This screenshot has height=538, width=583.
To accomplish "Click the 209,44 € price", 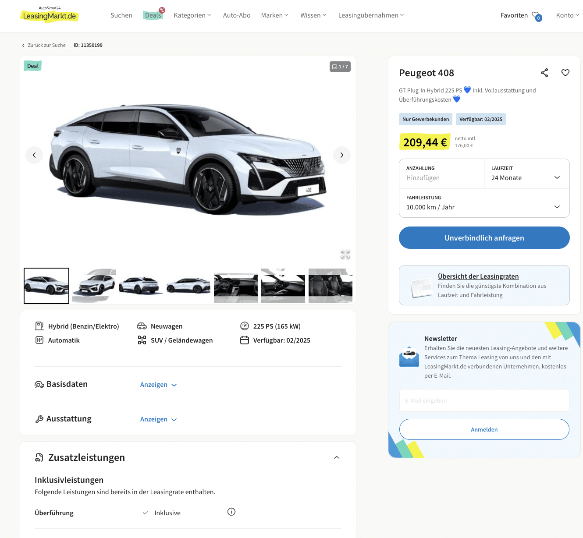I will [x=425, y=142].
